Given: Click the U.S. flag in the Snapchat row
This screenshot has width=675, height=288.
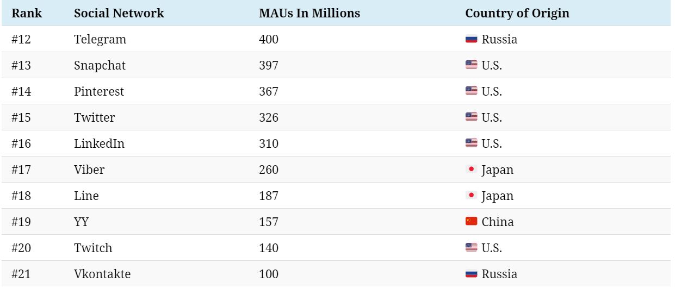Looking at the screenshot, I should [x=471, y=65].
